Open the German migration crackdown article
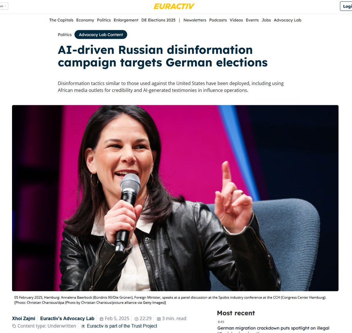 (x=273, y=328)
